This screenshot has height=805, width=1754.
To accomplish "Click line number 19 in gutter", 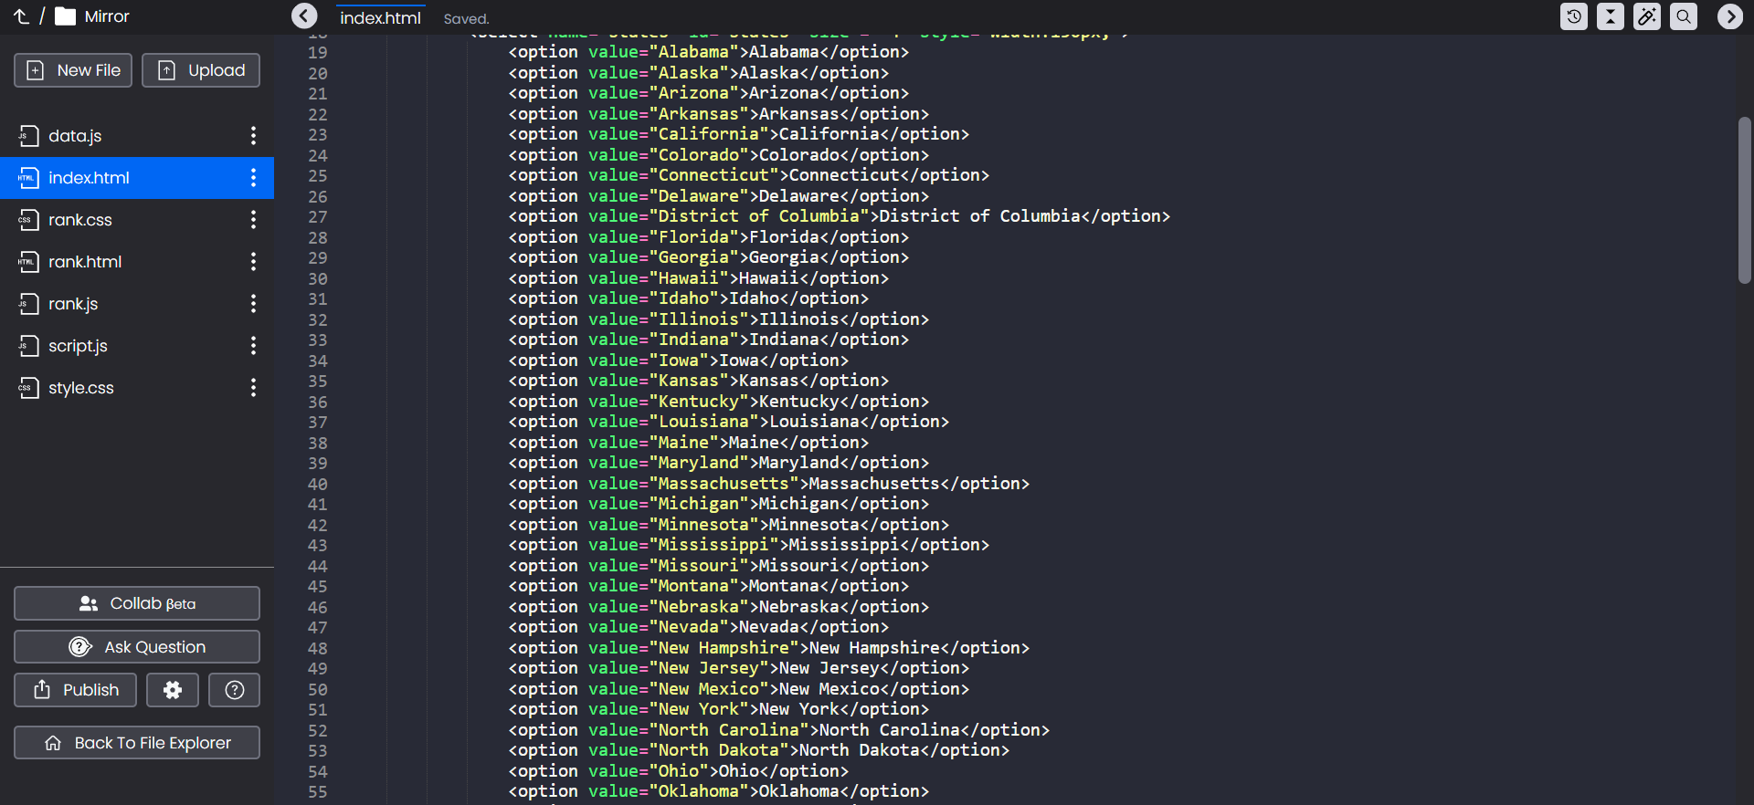I will 317,53.
